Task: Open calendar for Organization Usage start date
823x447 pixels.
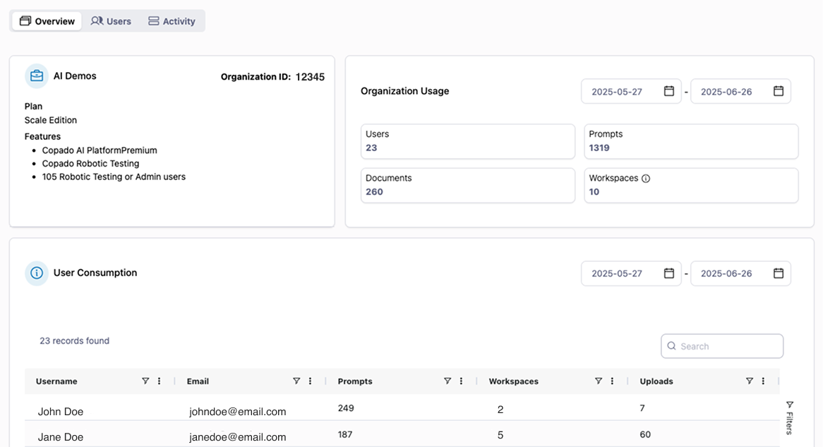Action: coord(668,91)
